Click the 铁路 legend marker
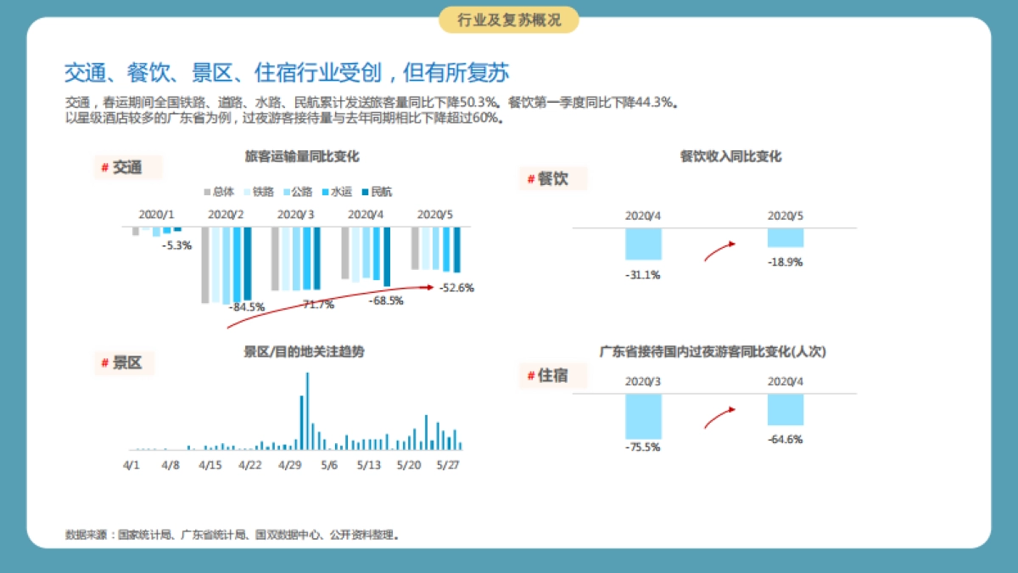Screen dimensions: 1018x573 tap(246, 192)
